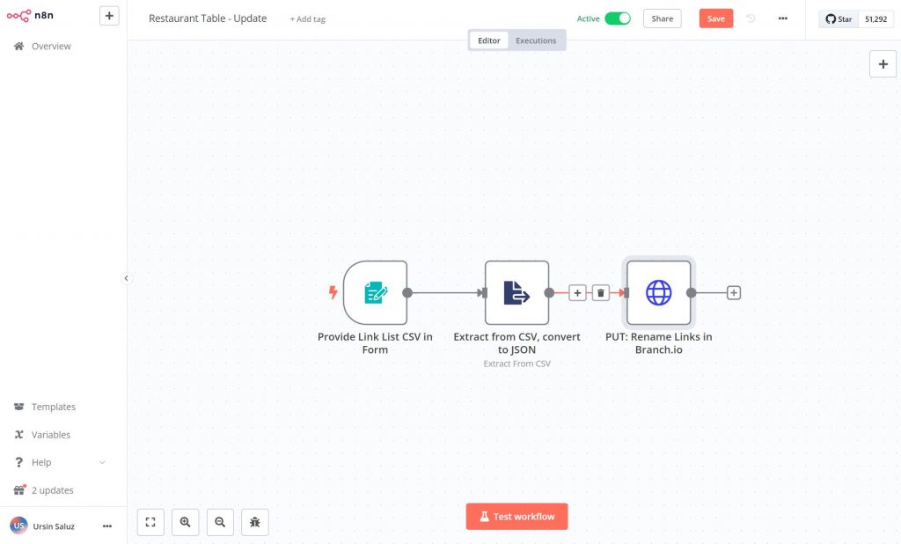Screen dimensions: 901x544
Task: Click the Extract From CSV subtitle text
Action: pyautogui.click(x=516, y=364)
